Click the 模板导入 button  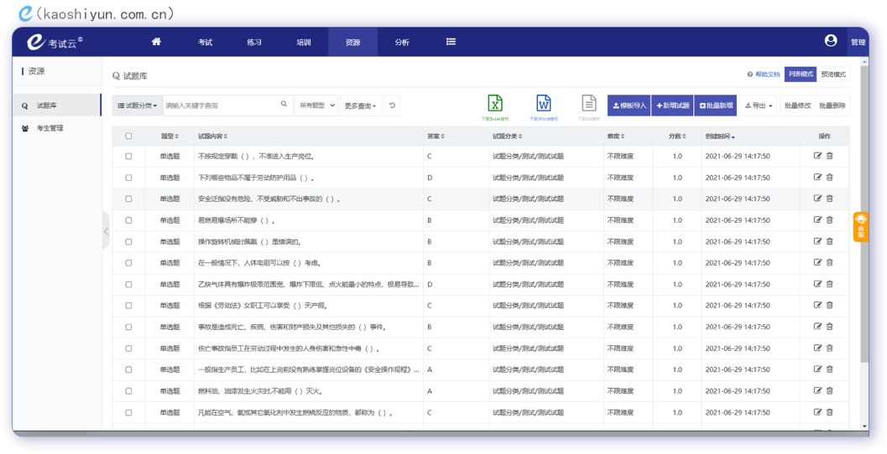coord(629,106)
